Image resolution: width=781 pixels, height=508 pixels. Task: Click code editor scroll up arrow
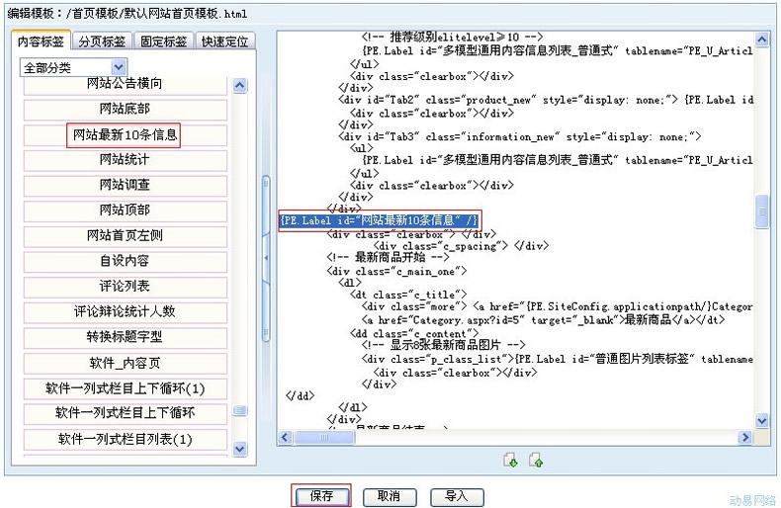(x=762, y=40)
